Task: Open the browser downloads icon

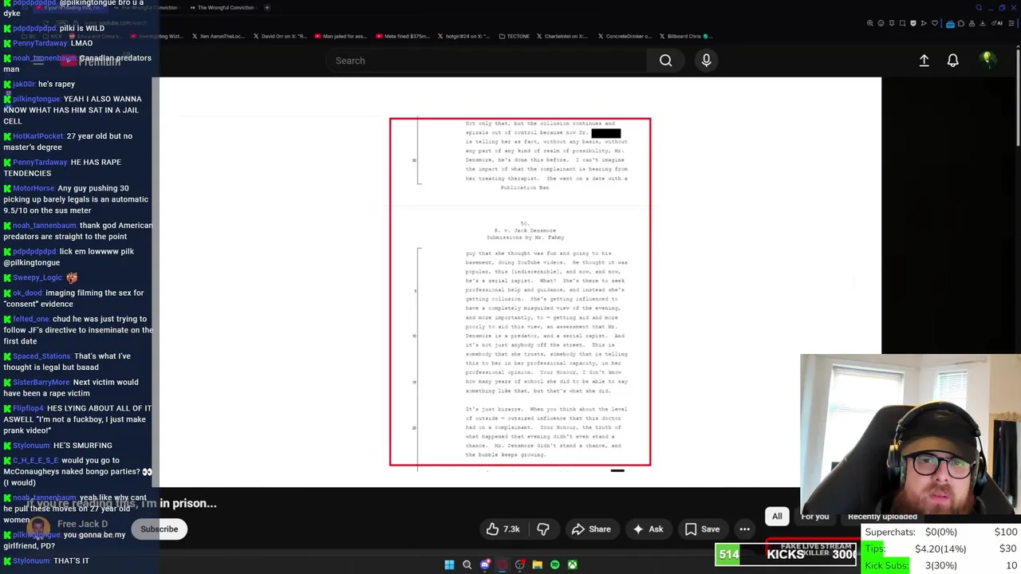Action: pos(982,23)
